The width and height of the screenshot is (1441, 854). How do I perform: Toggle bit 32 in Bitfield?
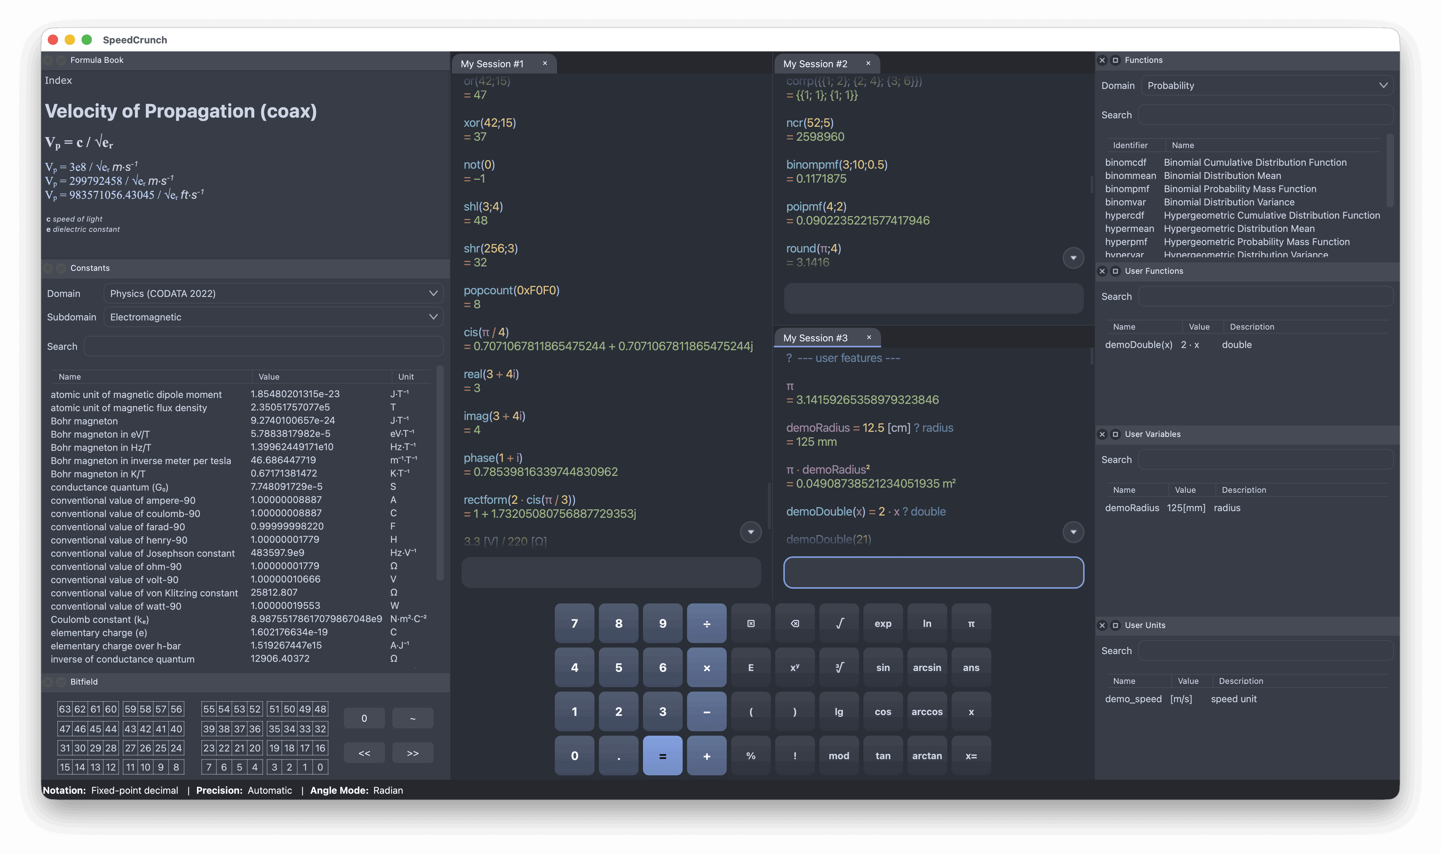(320, 729)
